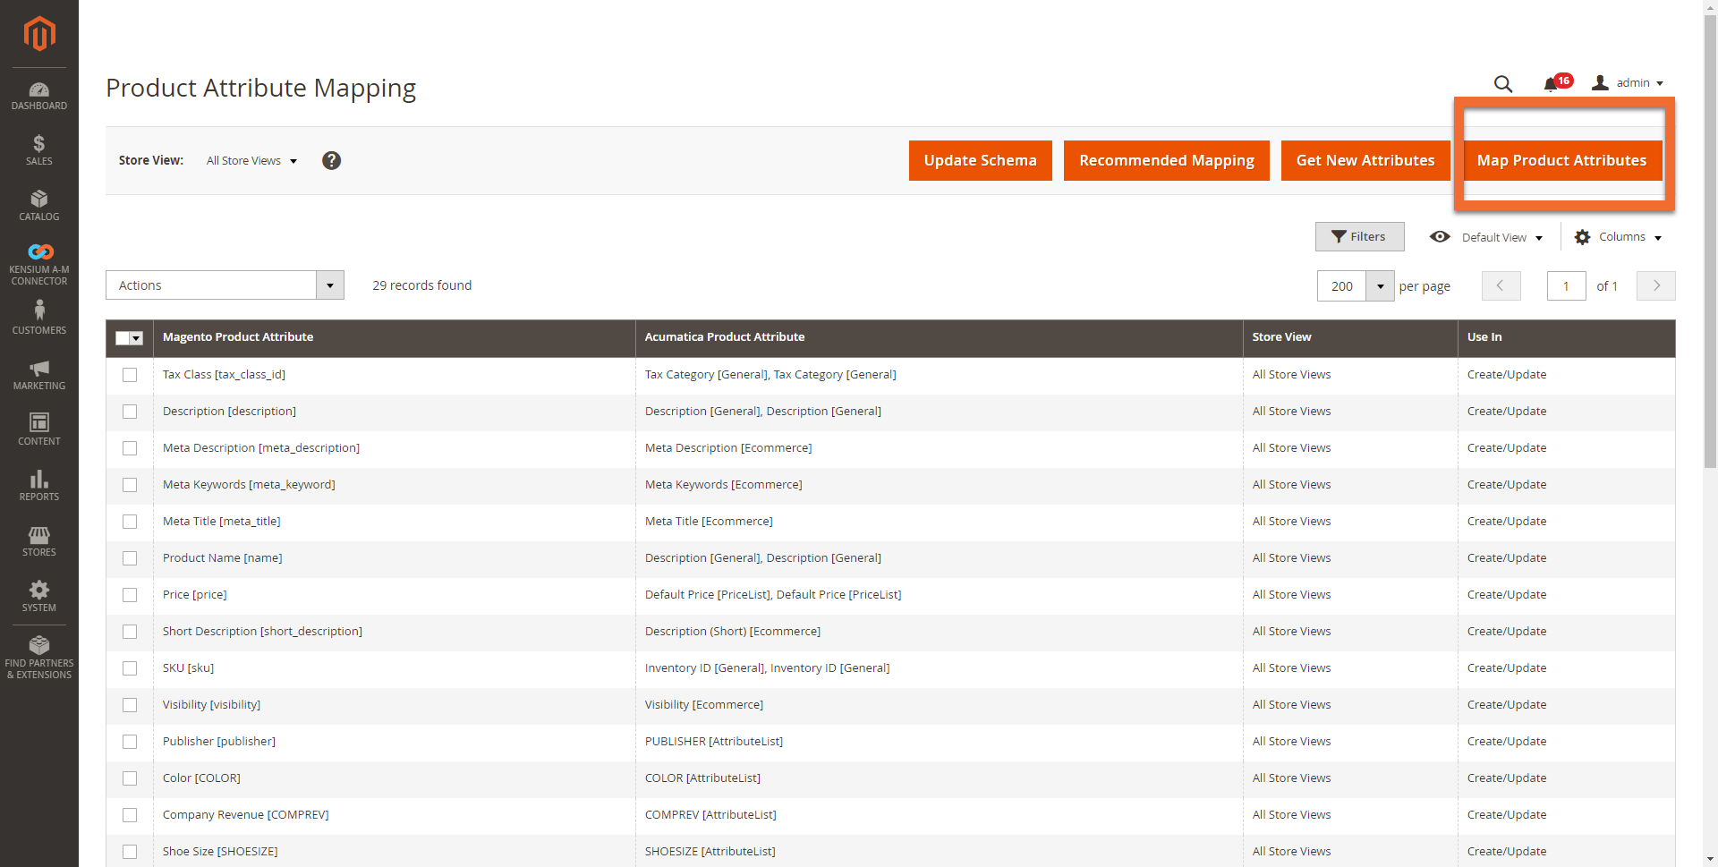Click Map Product Attributes button
This screenshot has height=867, width=1718.
pyautogui.click(x=1561, y=160)
